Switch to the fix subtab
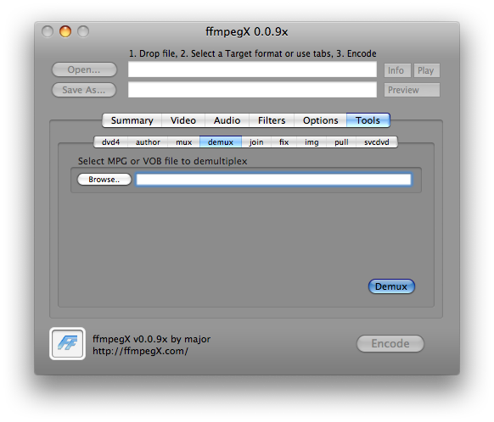 (283, 142)
